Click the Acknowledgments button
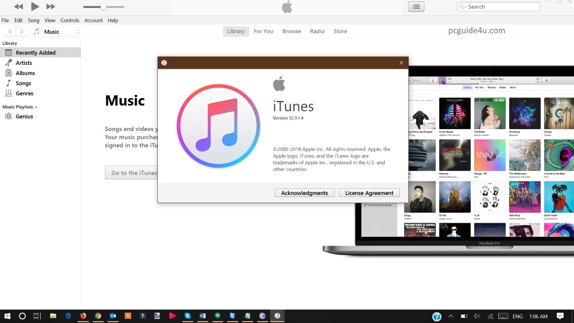 305,193
